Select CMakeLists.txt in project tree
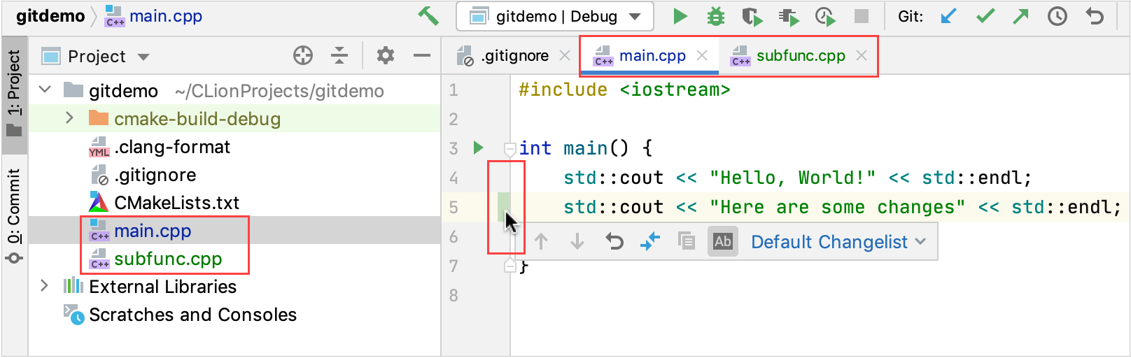This screenshot has height=358, width=1131. click(x=177, y=203)
